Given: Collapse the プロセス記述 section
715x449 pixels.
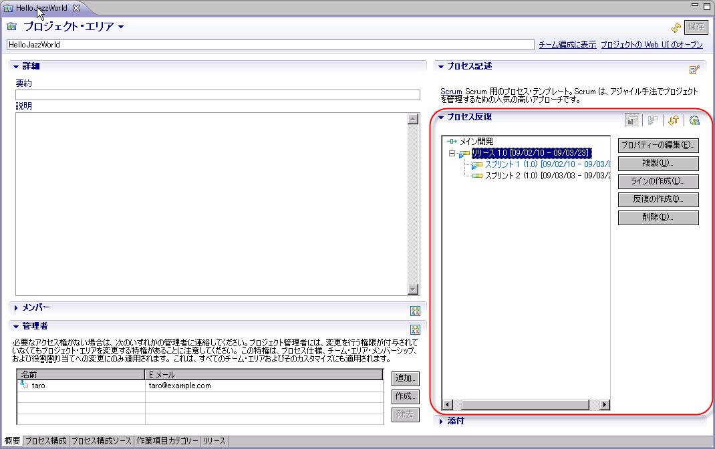Looking at the screenshot, I should (441, 67).
